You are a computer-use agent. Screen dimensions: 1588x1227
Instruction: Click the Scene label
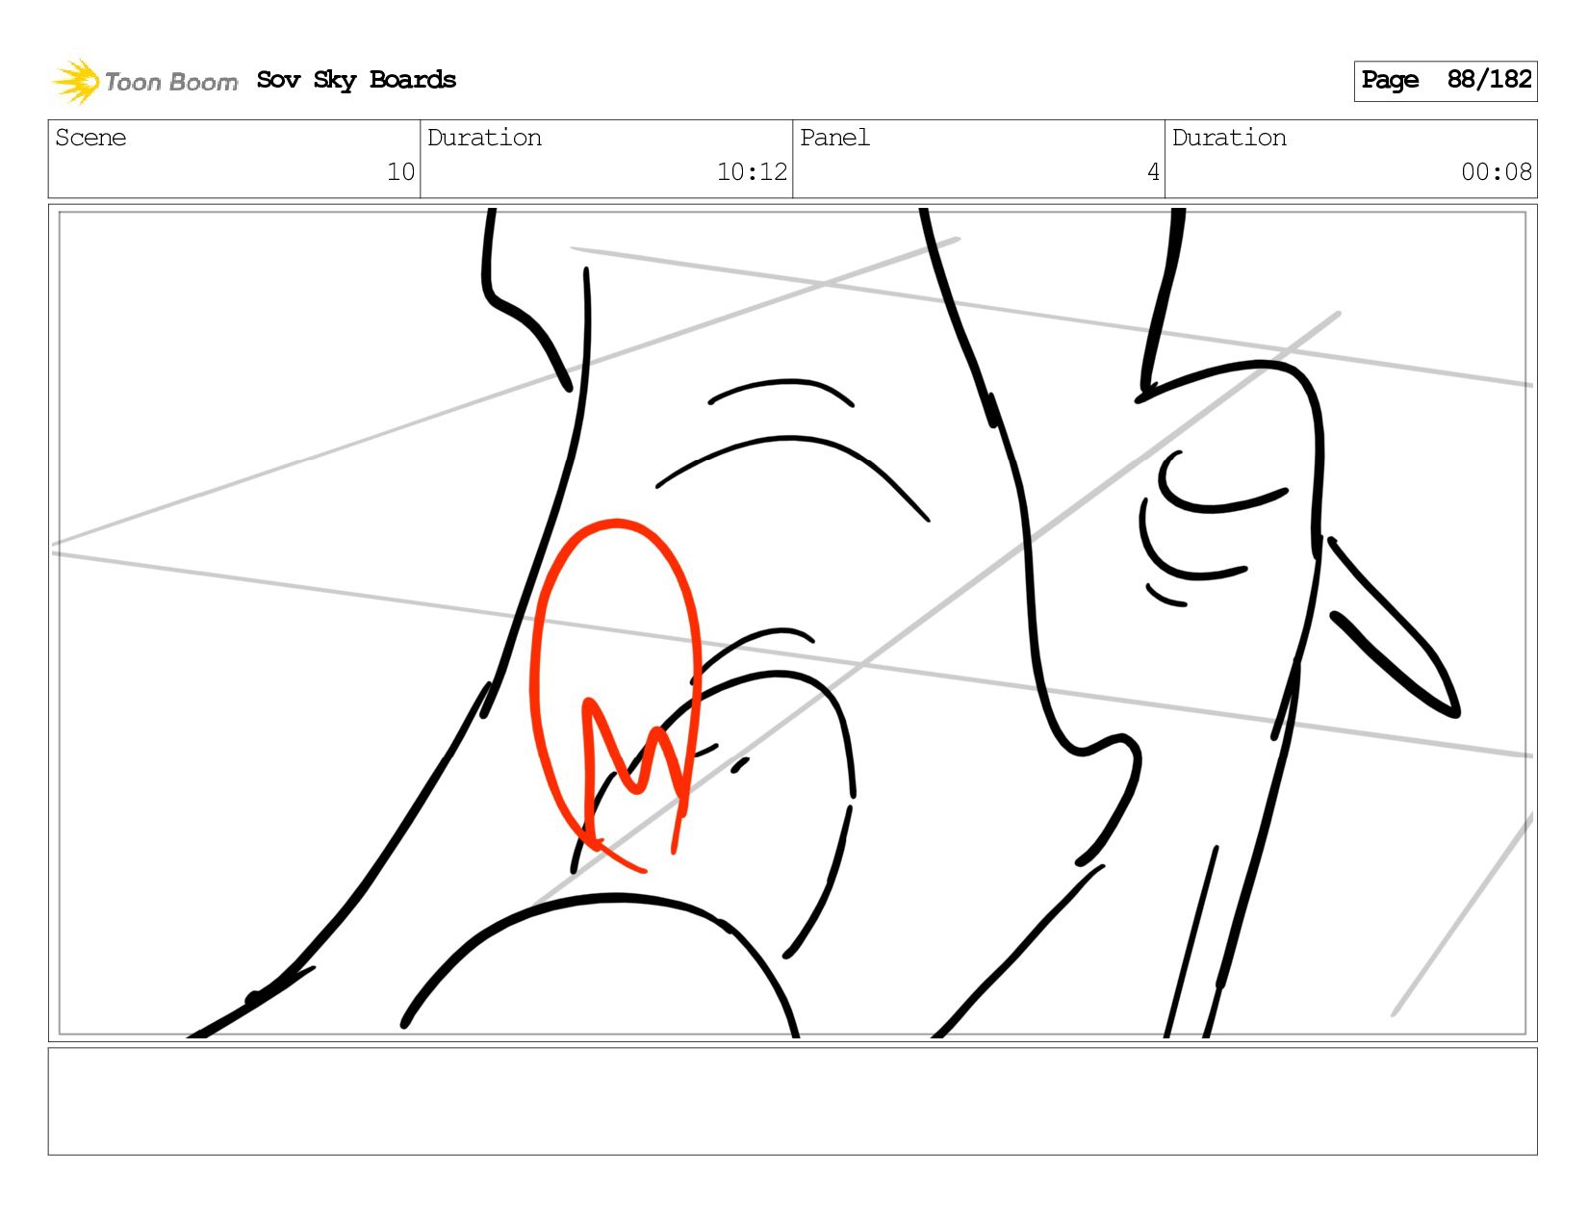click(x=90, y=138)
